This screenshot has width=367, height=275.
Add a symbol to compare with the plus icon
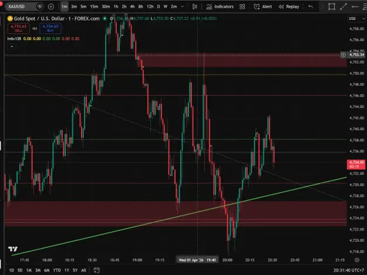click(x=50, y=6)
